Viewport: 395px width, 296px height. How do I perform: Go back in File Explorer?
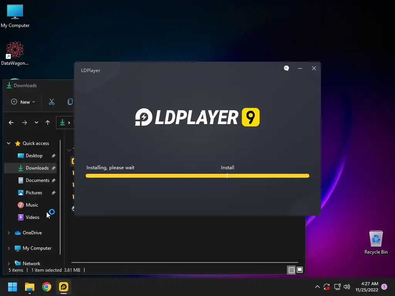pos(11,123)
